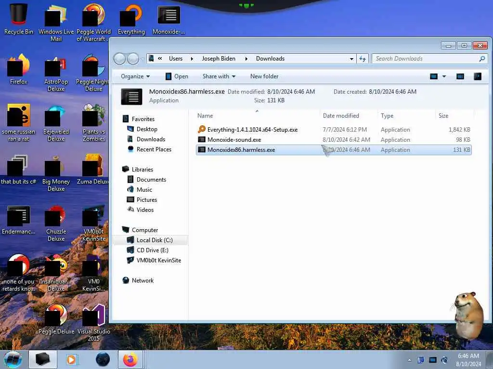Select Monoxide-sound.exe file
The image size is (493, 369).
[334, 140]
